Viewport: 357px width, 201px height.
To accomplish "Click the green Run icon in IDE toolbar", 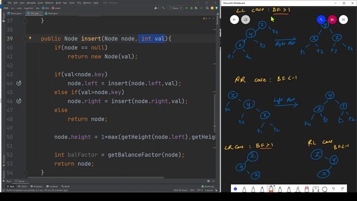I will (186, 8).
